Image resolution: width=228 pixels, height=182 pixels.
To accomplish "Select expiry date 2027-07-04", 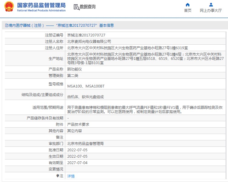I will (77, 163).
